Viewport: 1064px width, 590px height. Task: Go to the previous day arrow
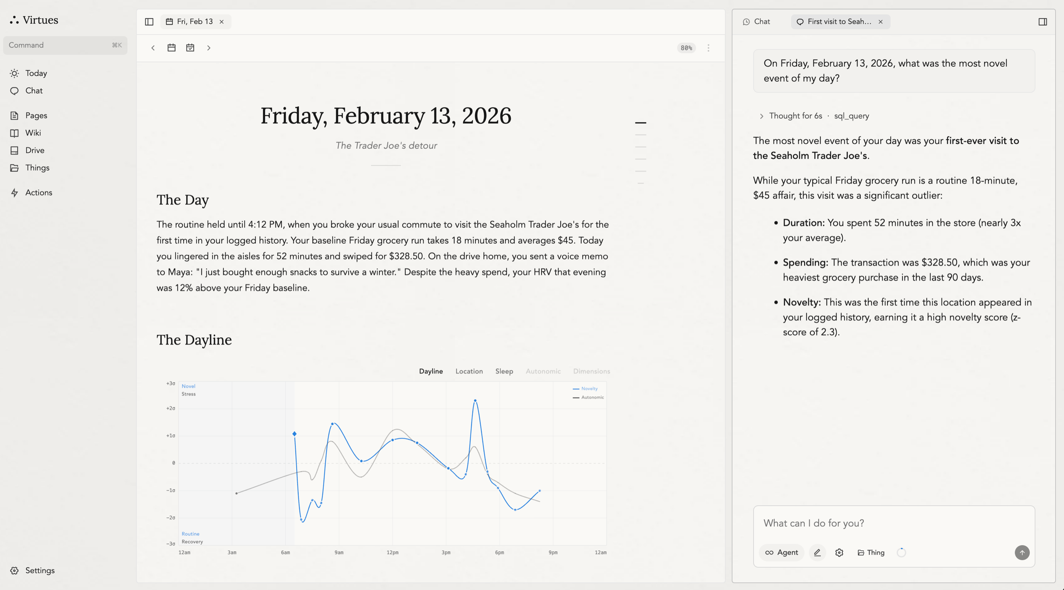pos(153,48)
